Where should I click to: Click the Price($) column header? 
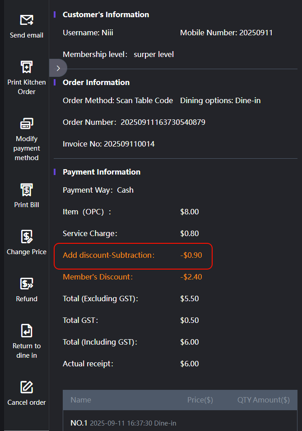tap(200, 400)
